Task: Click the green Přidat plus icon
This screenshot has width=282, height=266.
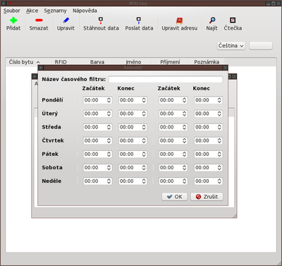Action: tap(13, 20)
